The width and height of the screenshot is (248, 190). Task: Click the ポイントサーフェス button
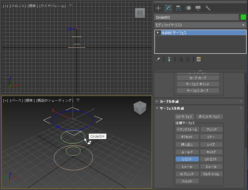tap(210, 117)
